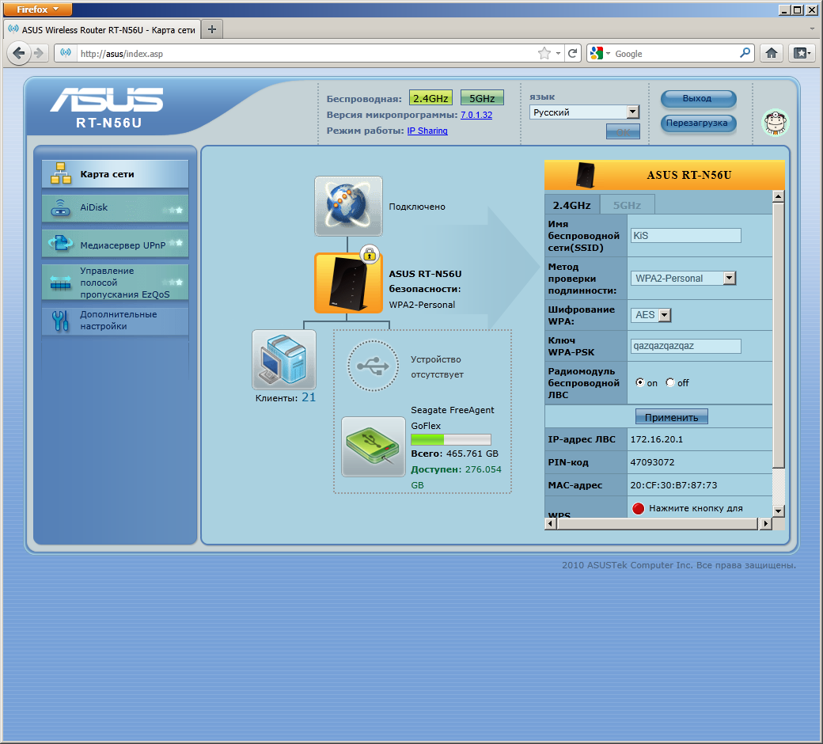The height and width of the screenshot is (744, 823).
Task: Reload the page with refresh icon
Action: 573,53
